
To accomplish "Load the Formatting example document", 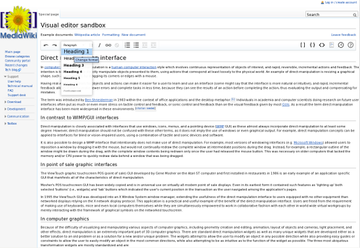I will [x=110, y=35].
